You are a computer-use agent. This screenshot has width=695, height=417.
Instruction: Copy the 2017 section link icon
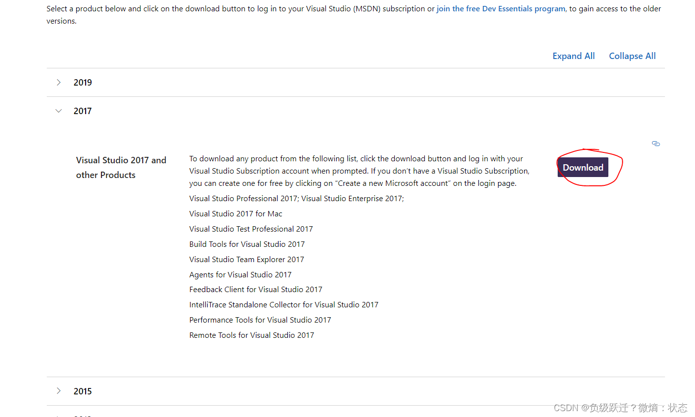[656, 144]
